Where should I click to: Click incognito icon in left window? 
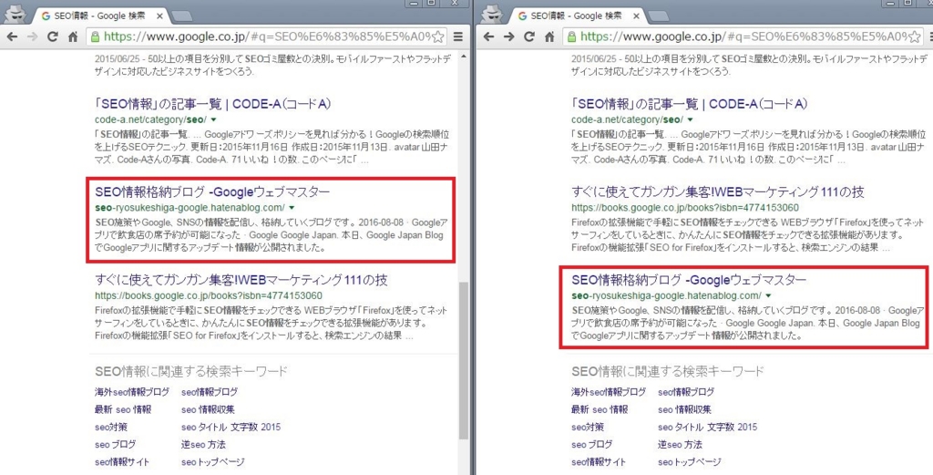[x=14, y=12]
